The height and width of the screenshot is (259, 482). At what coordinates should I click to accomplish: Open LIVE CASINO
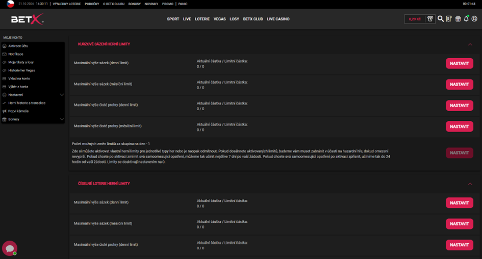pyautogui.click(x=278, y=19)
